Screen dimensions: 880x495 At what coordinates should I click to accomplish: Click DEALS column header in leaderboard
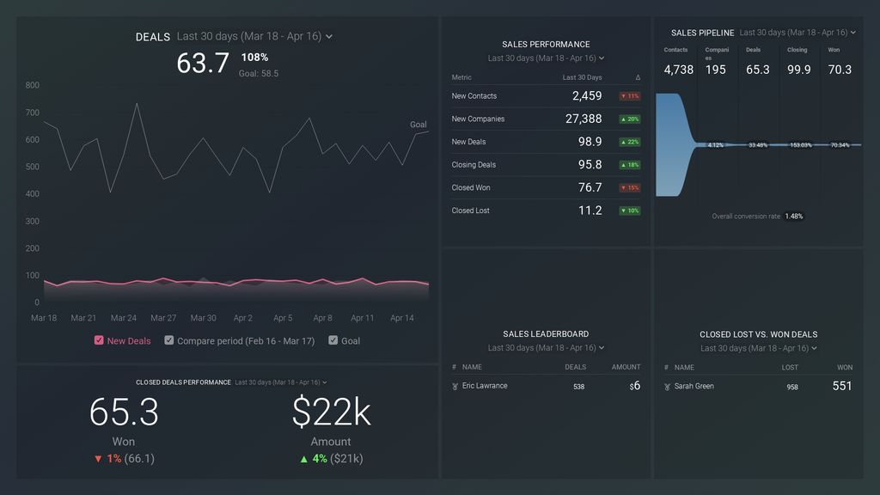[x=575, y=367]
